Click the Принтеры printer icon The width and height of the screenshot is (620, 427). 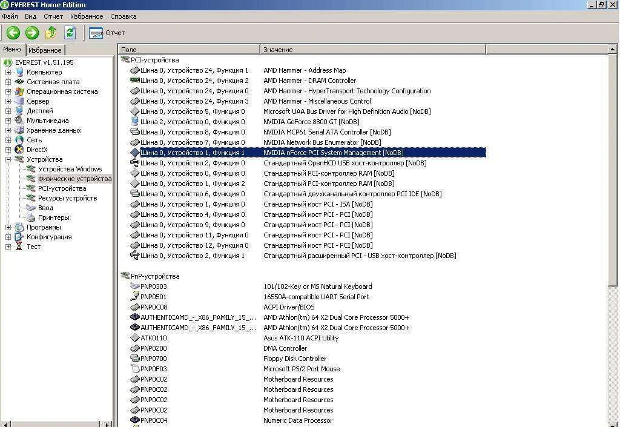click(31, 217)
